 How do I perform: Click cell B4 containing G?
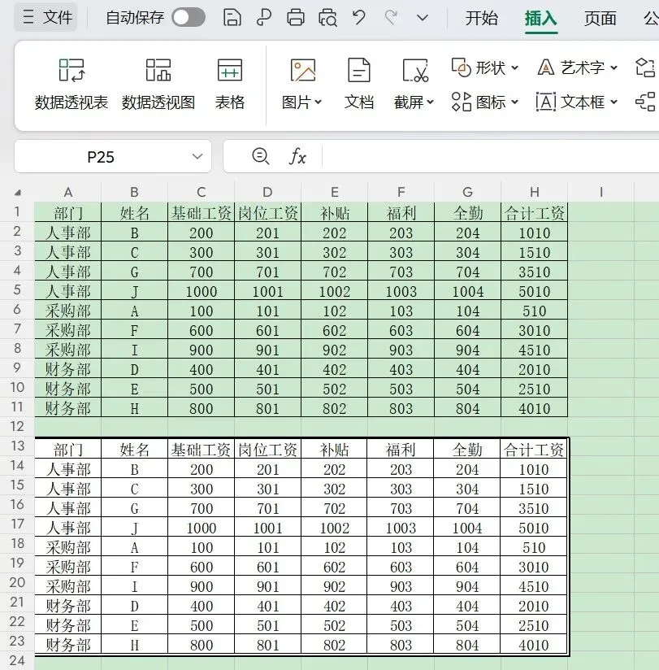tap(135, 271)
